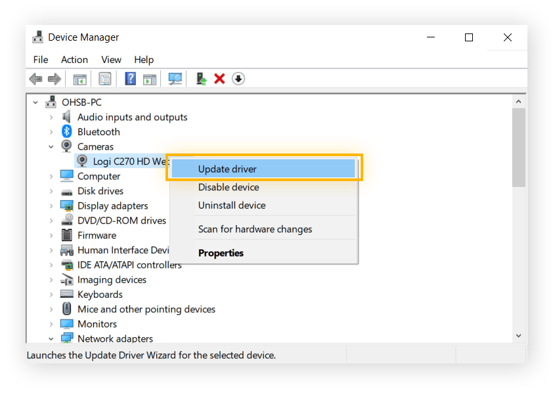Select Update driver in context menu
This screenshot has height=393, width=555.
click(x=227, y=169)
